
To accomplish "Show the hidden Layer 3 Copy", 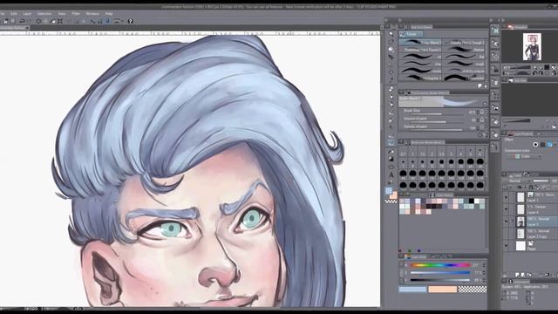I will pos(506,234).
